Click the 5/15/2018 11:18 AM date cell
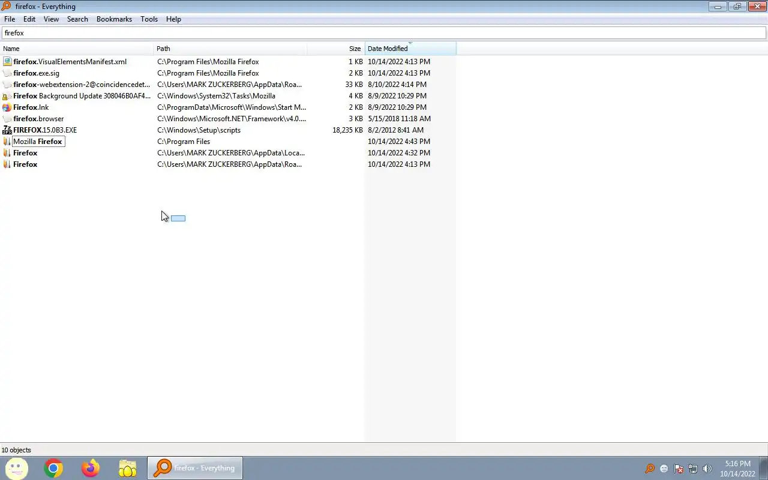Image resolution: width=768 pixels, height=480 pixels. (x=399, y=119)
